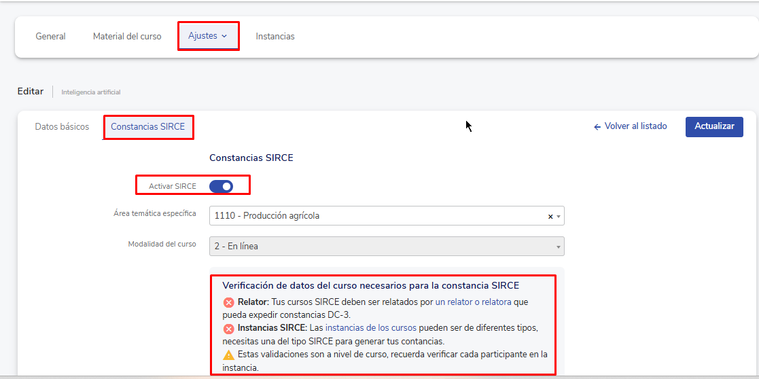This screenshot has width=759, height=379.
Task: Open the Área temática específica dropdown arrow
Action: pyautogui.click(x=559, y=216)
